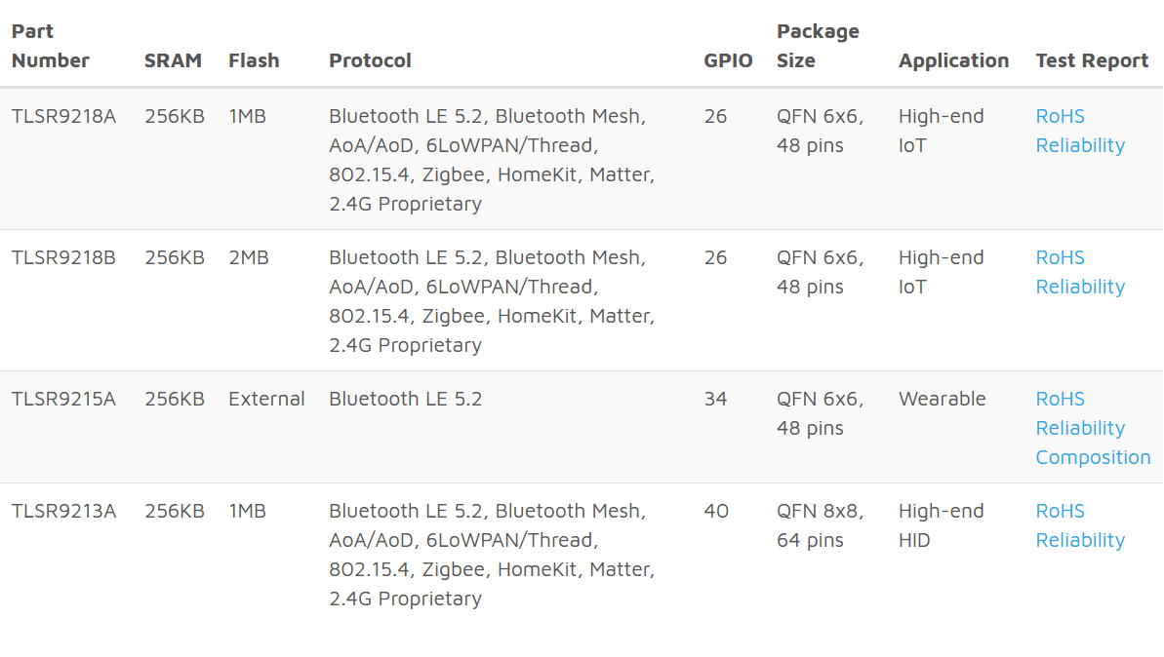Select the TLSR9215A part number cell
The image size is (1164, 657).
tap(63, 399)
